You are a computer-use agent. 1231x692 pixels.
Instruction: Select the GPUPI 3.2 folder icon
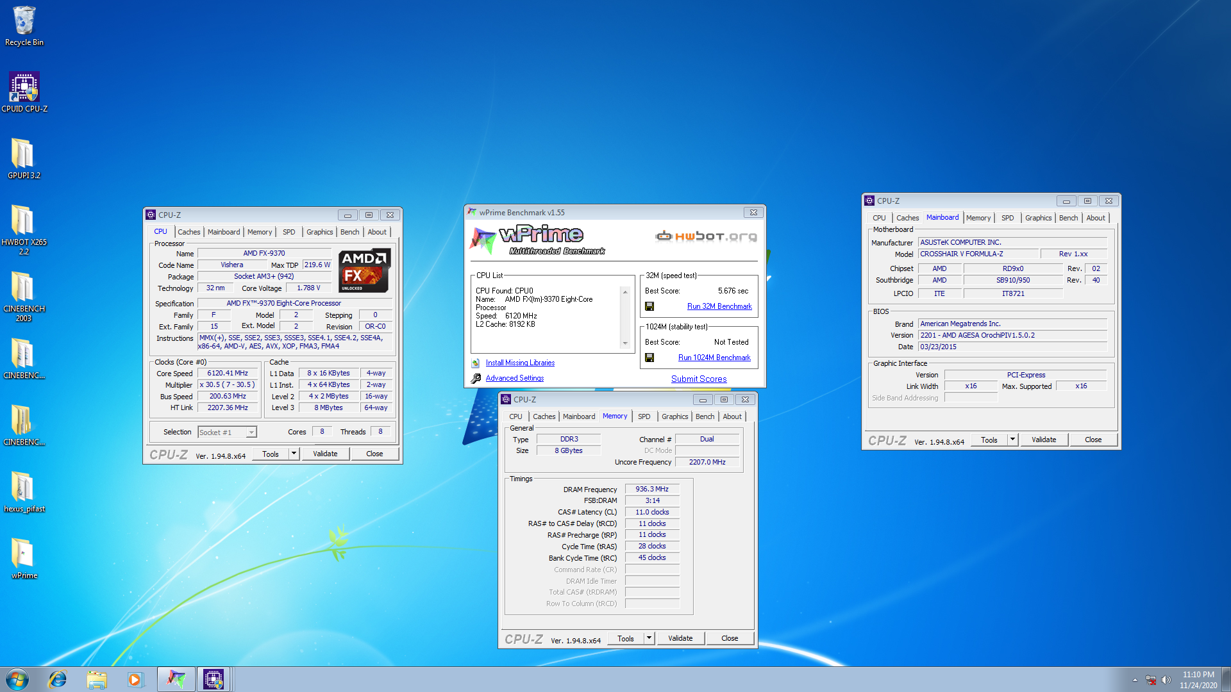(x=24, y=159)
